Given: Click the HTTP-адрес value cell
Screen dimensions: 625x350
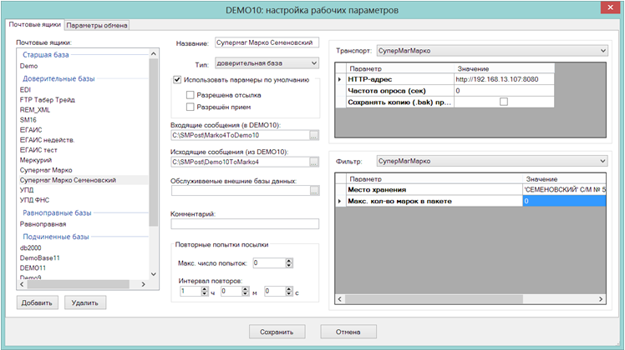Looking at the screenshot, I should coord(504,79).
